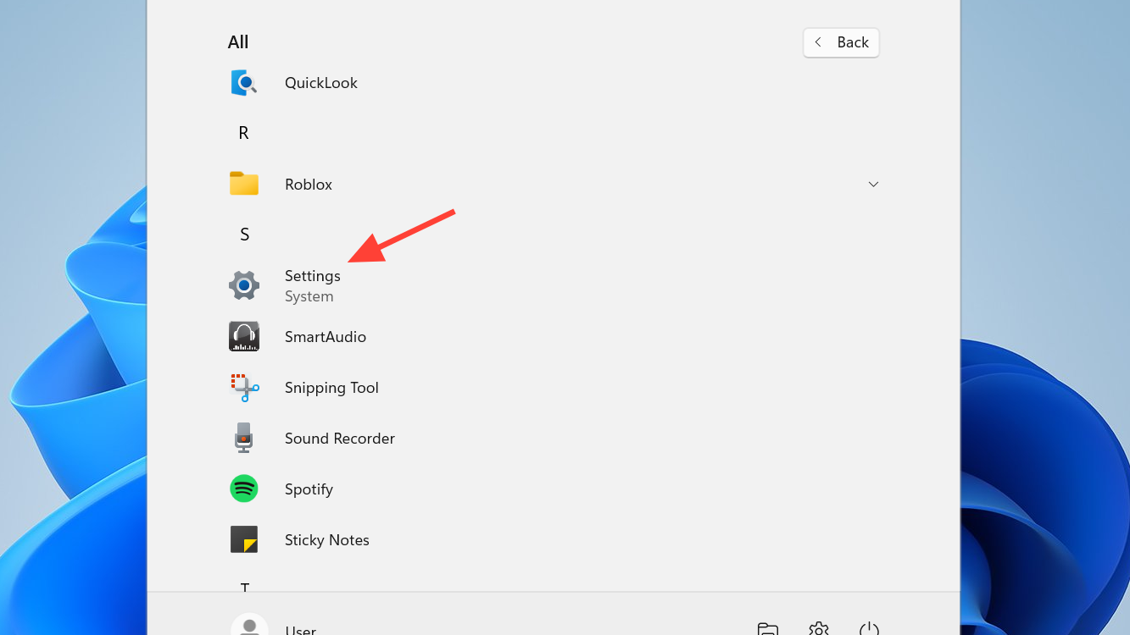This screenshot has width=1130, height=635.
Task: Expand the Roblox folder chevron
Action: [x=873, y=185]
